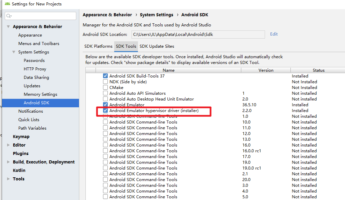Uncheck the Android Emulator checkbox
Image resolution: width=345 pixels, height=200 pixels.
[x=105, y=105]
